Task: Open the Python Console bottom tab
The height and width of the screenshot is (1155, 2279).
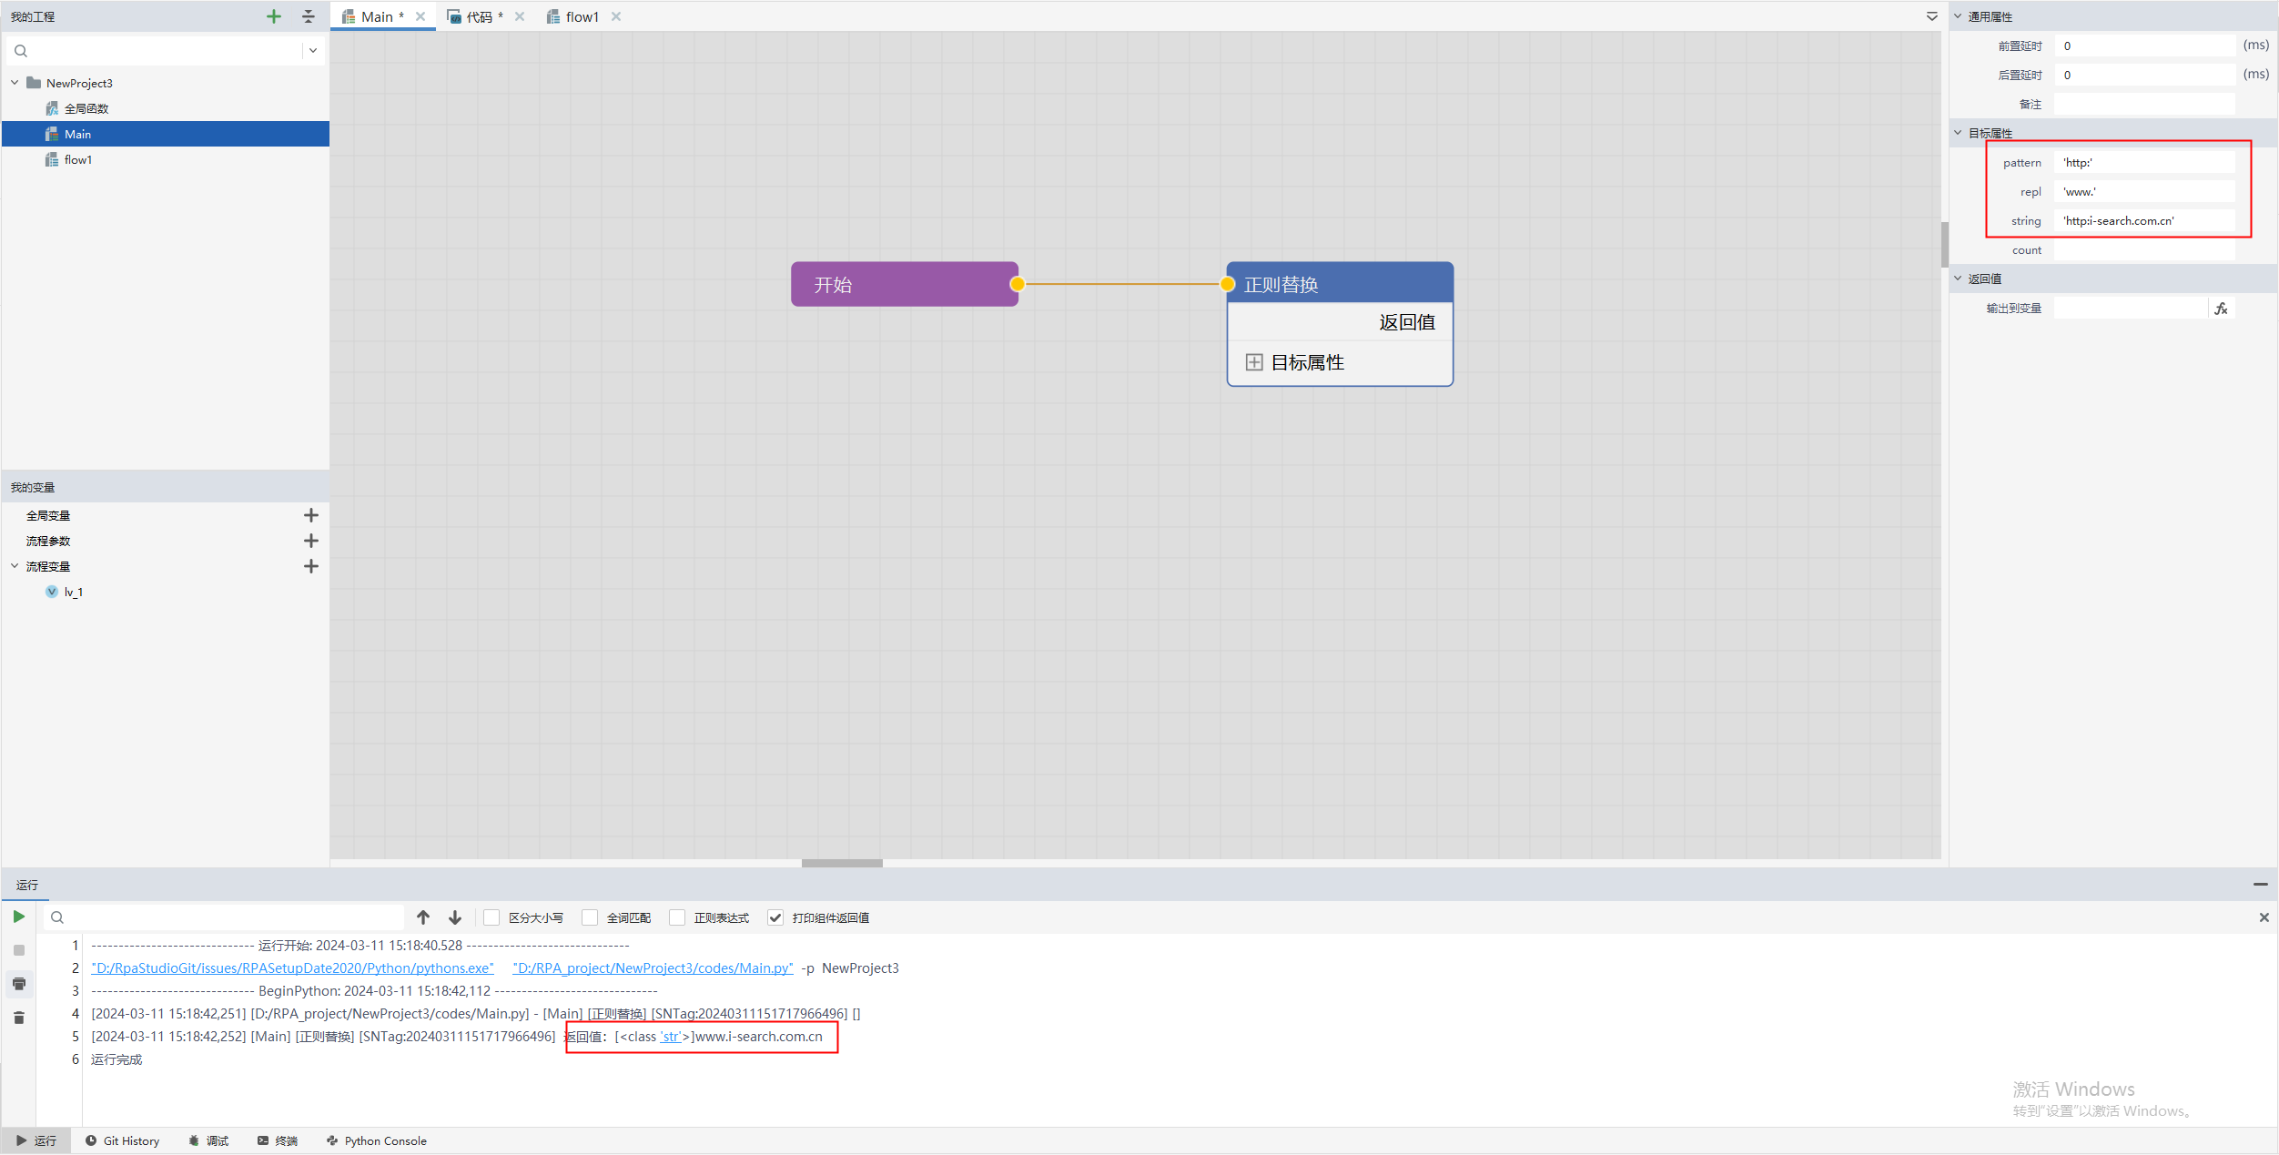Action: point(377,1140)
